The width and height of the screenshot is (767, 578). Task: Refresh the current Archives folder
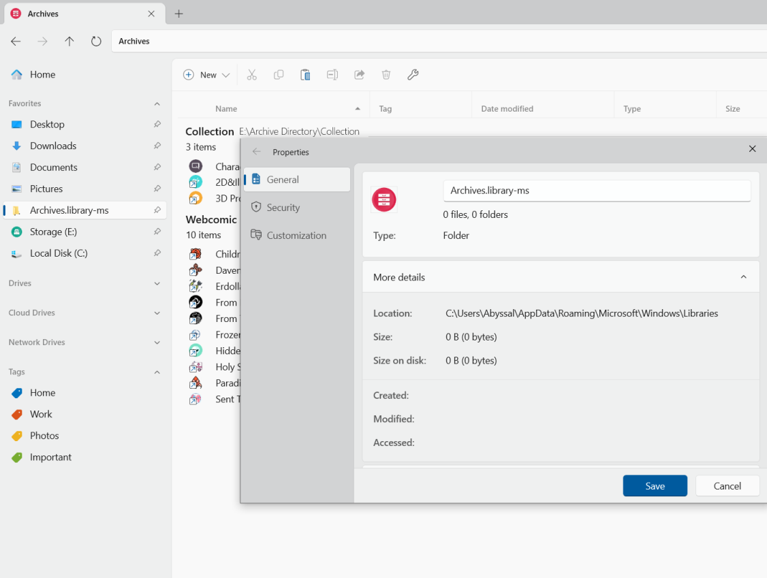tap(96, 42)
